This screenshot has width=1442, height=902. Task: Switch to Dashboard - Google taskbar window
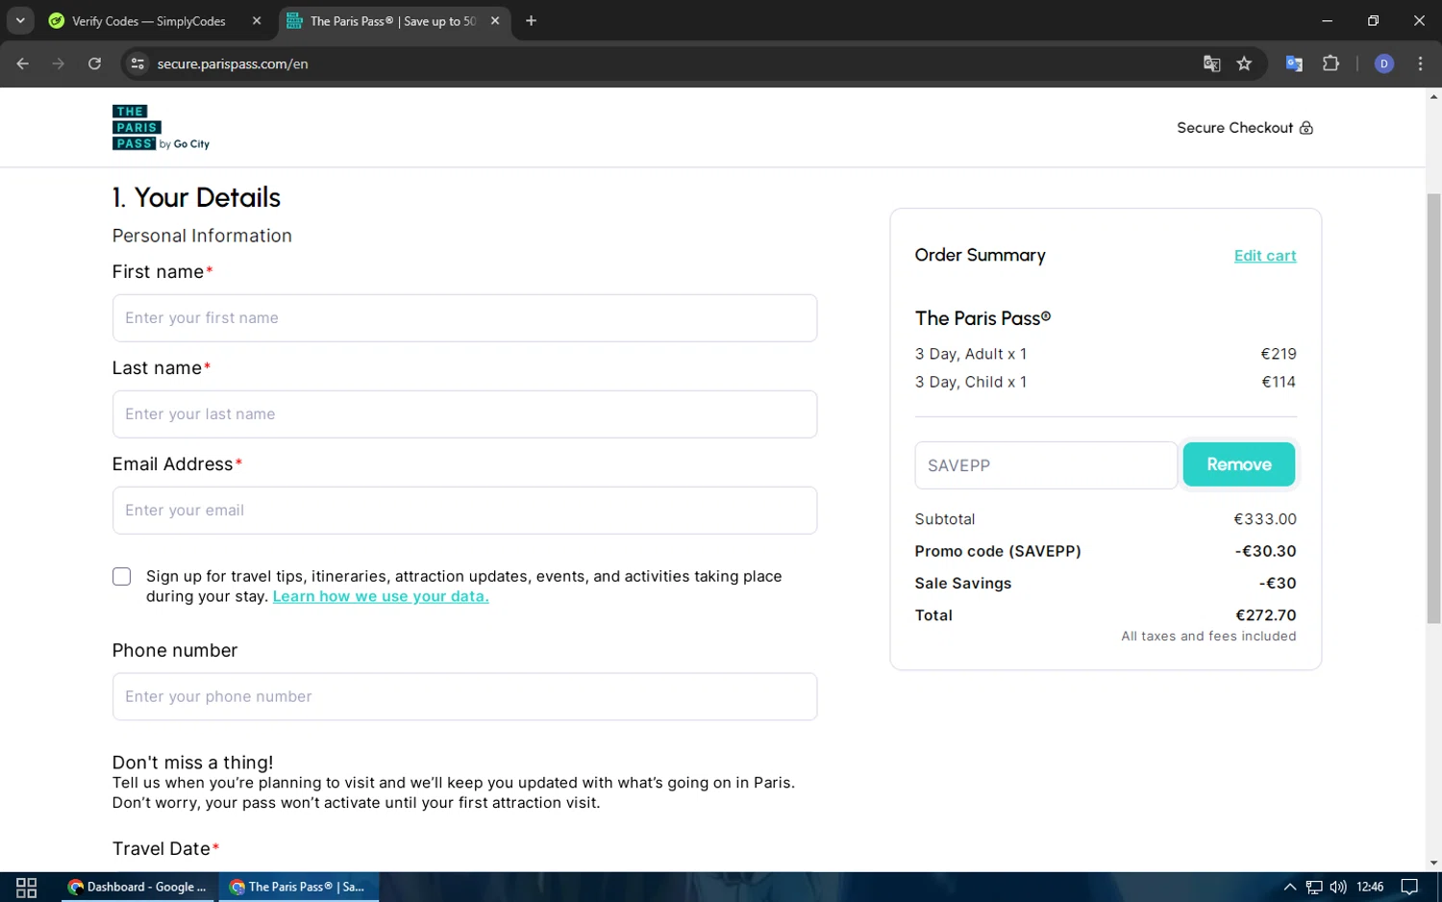137,887
